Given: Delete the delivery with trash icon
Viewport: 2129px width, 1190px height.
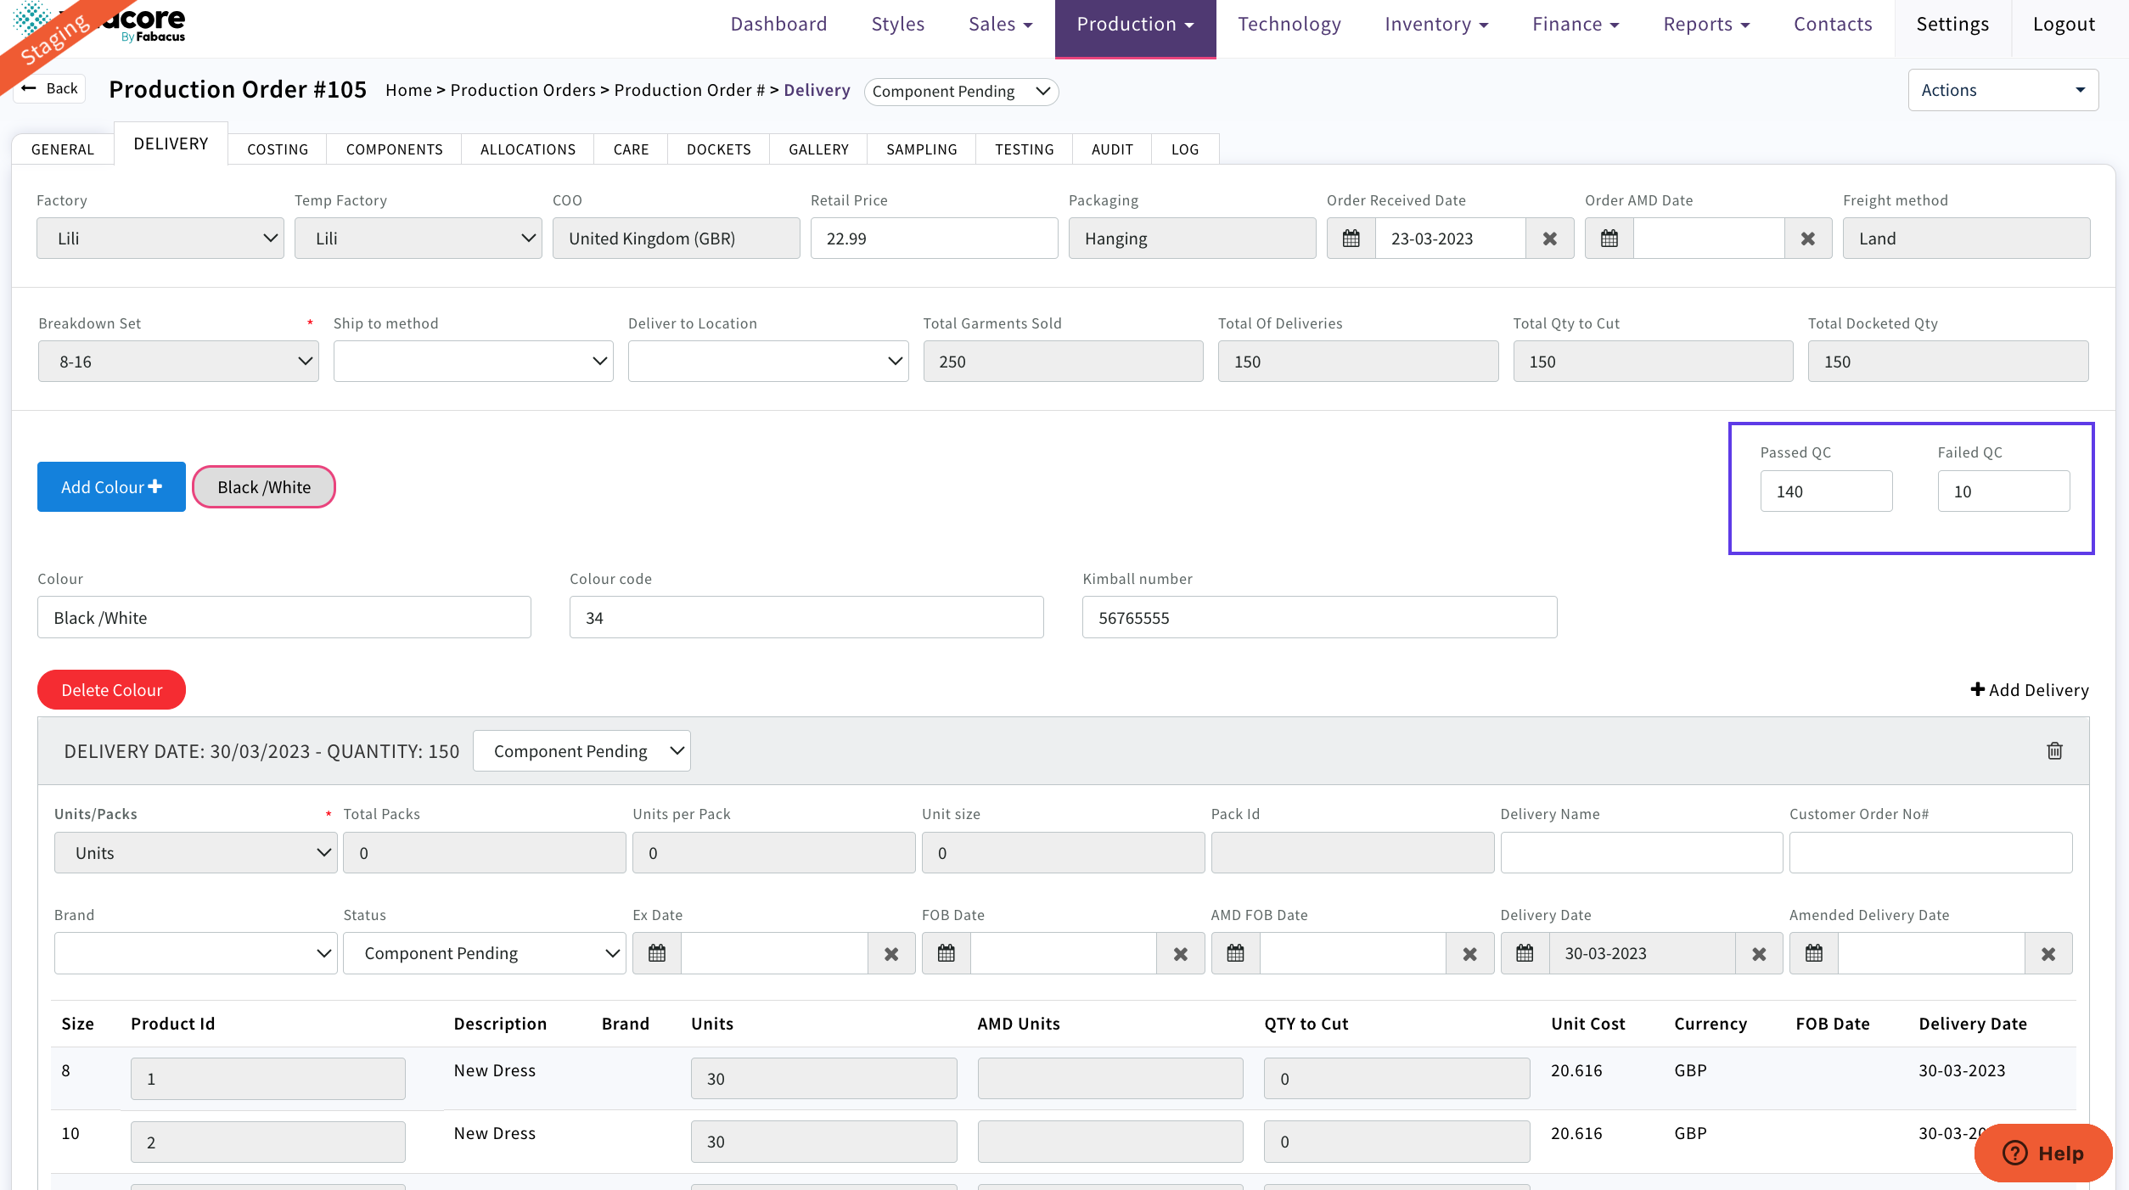Looking at the screenshot, I should [2054, 750].
